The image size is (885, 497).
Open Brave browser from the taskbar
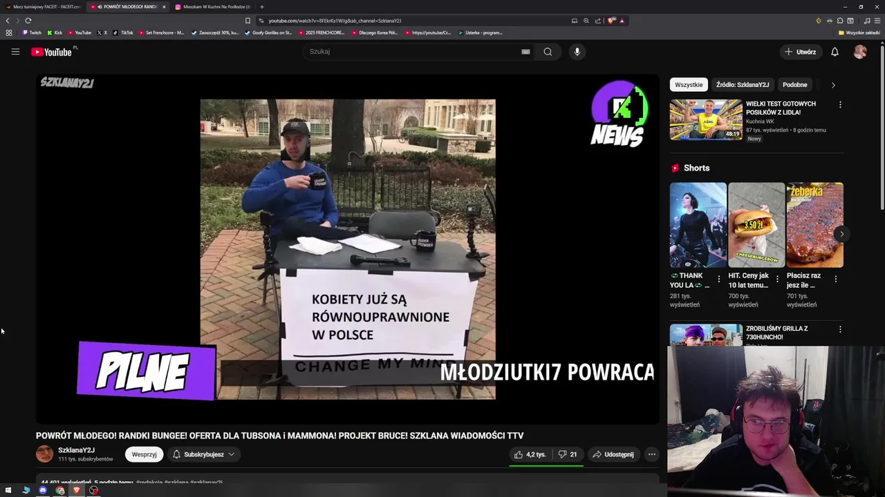tap(77, 490)
